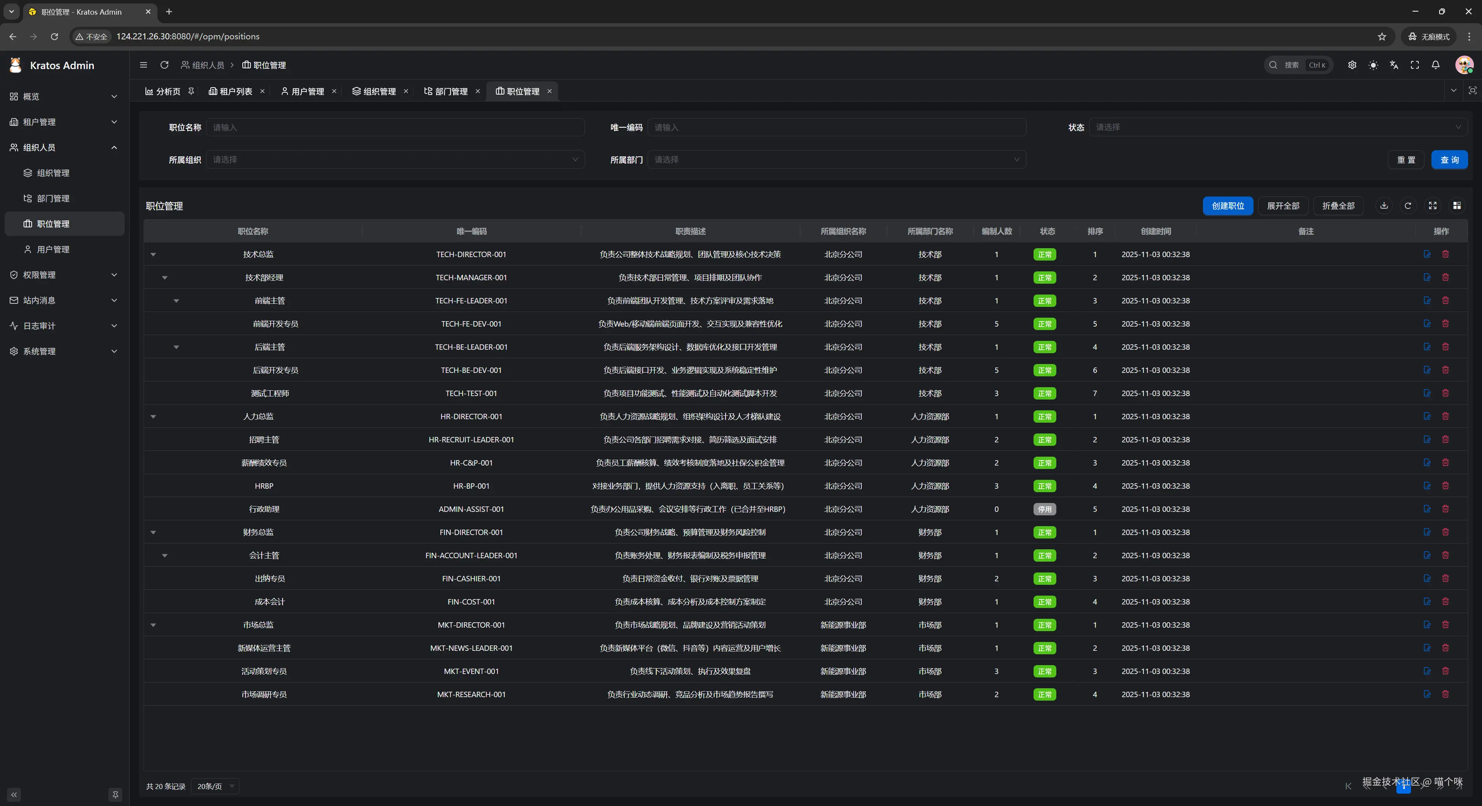Collapse the 财务总监 tree row
Viewport: 1482px width, 806px height.
click(153, 532)
